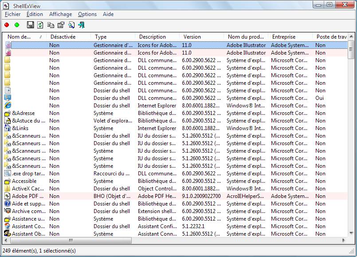Image resolution: width=357 pixels, height=257 pixels.
Task: Click the icon of the &Adresse row
Action: click(8, 113)
